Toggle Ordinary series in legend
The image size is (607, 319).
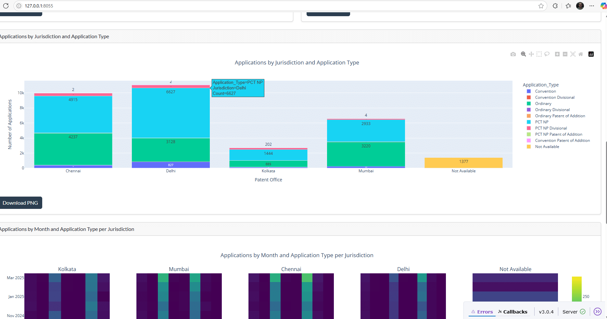coord(543,104)
